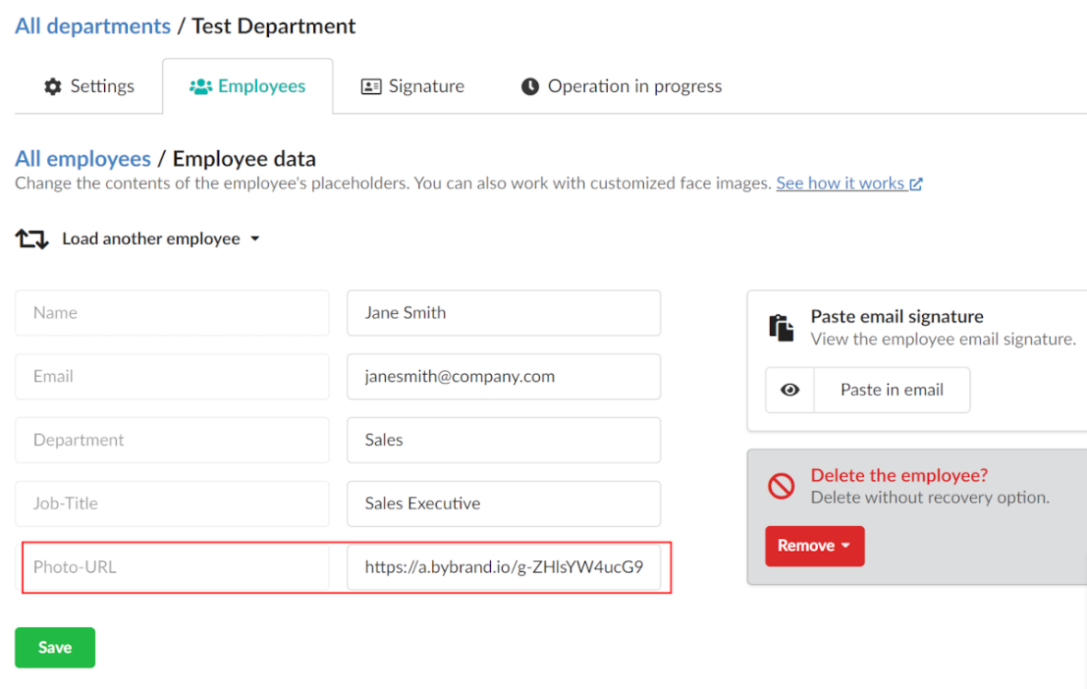Toggle the eye preview icon beside Paste in email
Viewport: 1087px width, 689px height.
click(789, 390)
